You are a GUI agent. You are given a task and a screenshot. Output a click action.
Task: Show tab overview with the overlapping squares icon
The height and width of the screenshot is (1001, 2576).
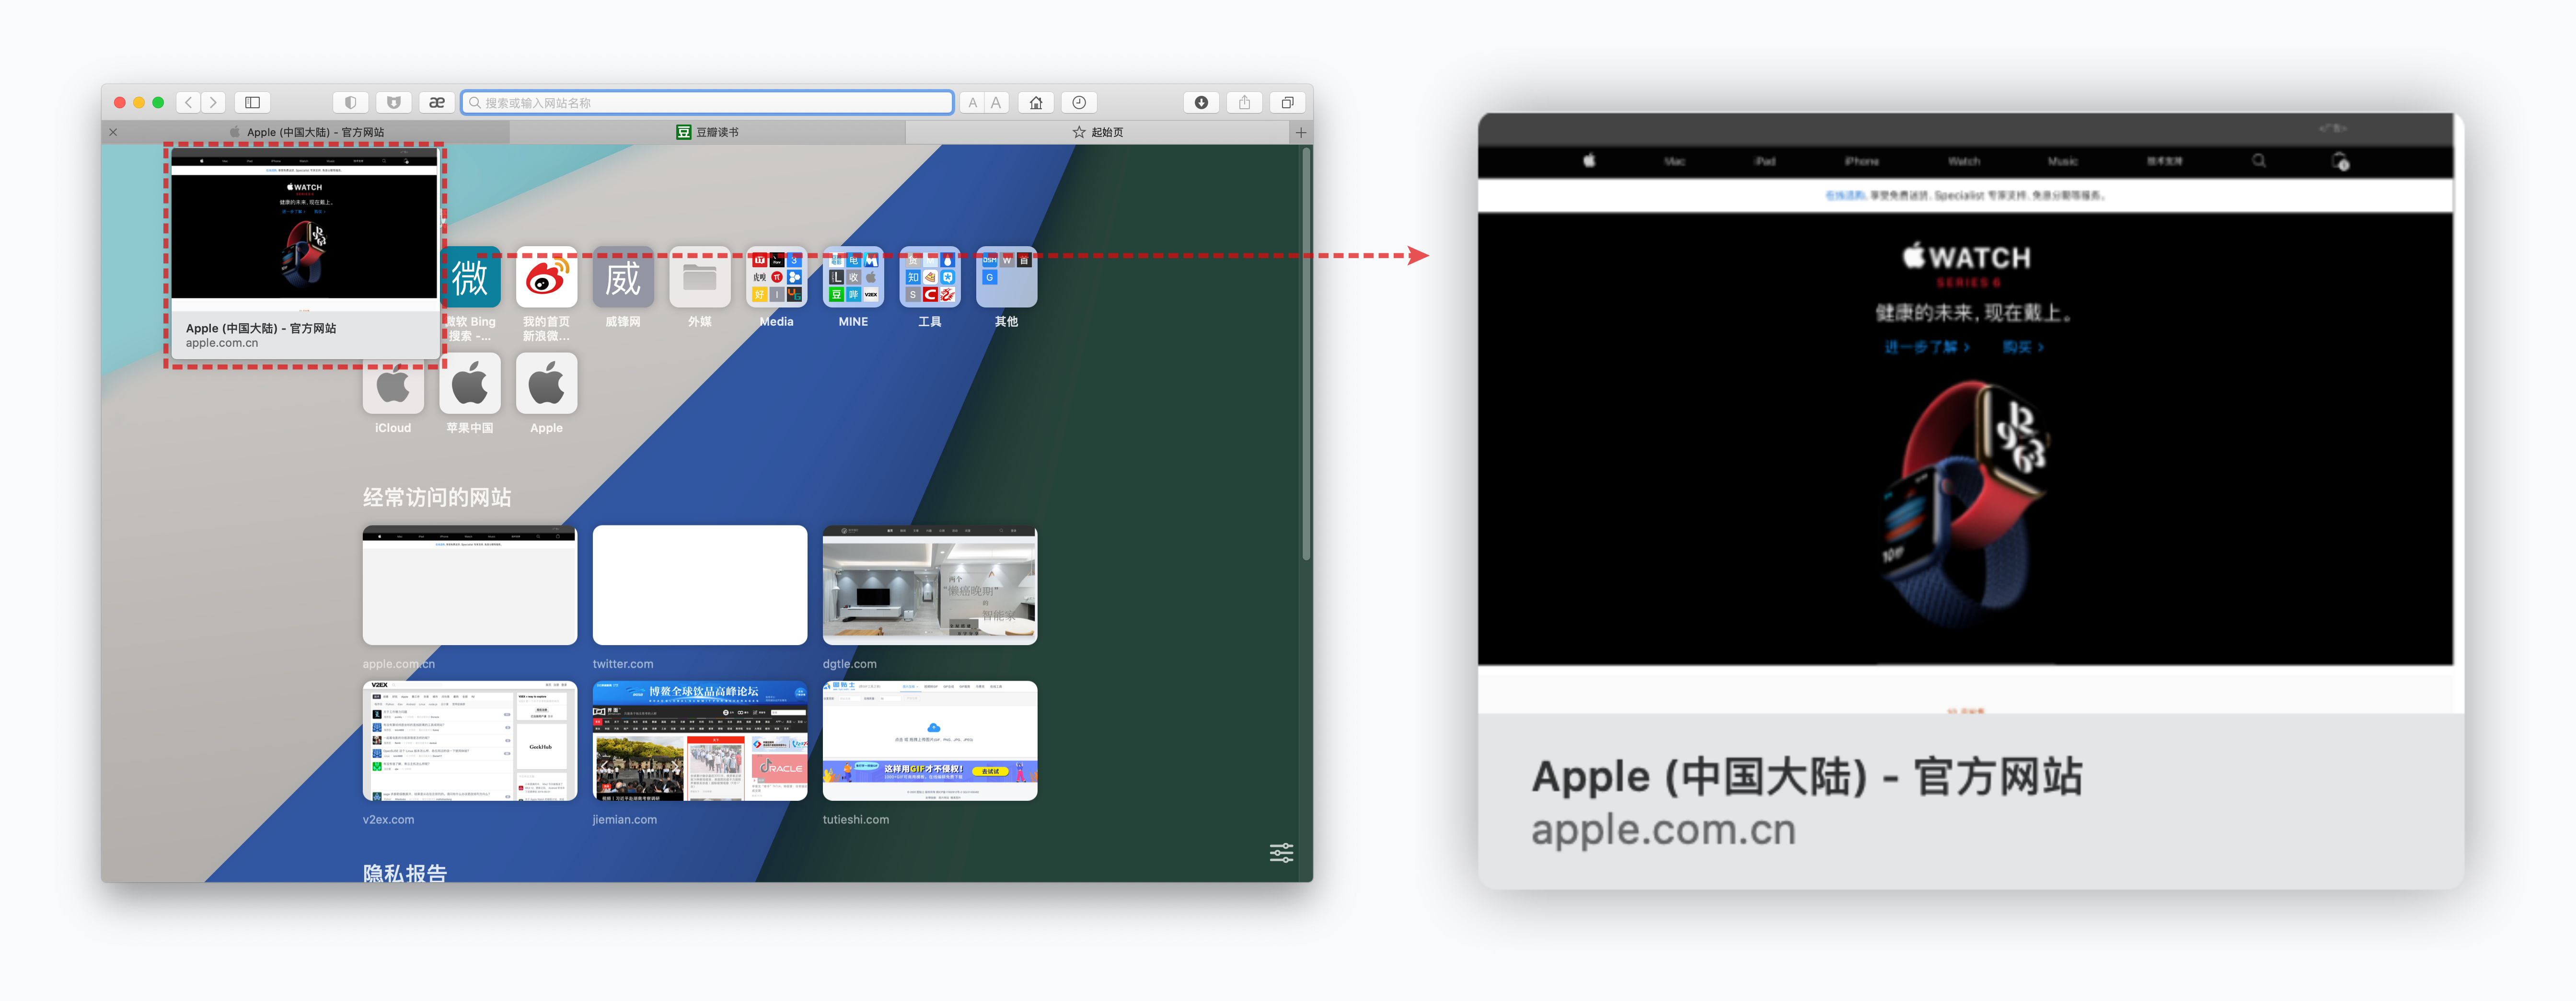click(1288, 102)
